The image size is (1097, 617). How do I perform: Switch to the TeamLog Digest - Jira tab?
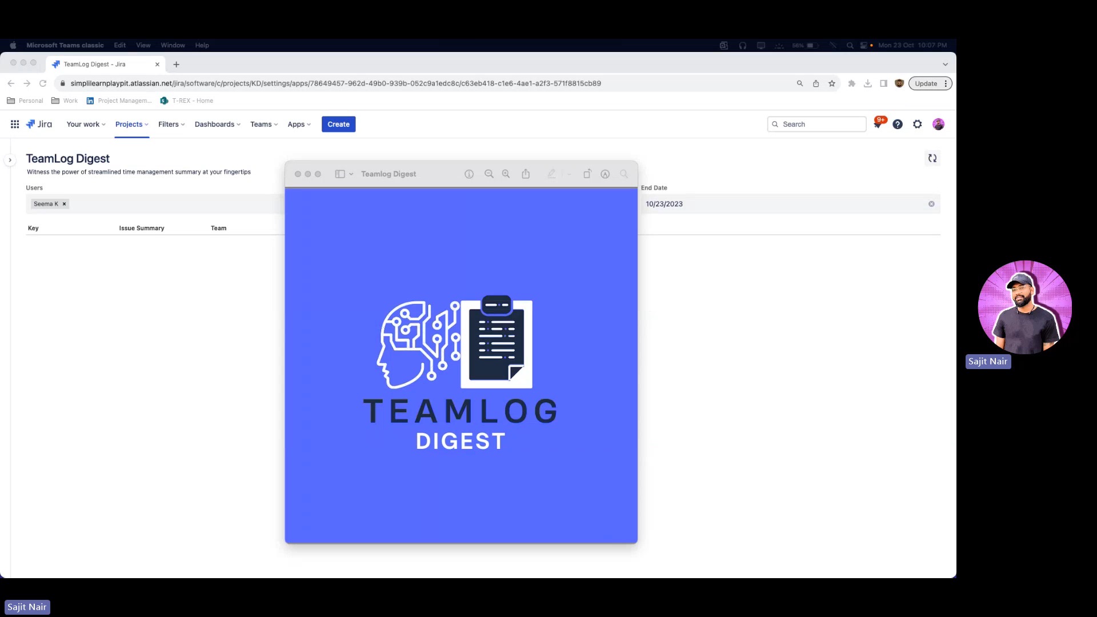pyautogui.click(x=94, y=64)
